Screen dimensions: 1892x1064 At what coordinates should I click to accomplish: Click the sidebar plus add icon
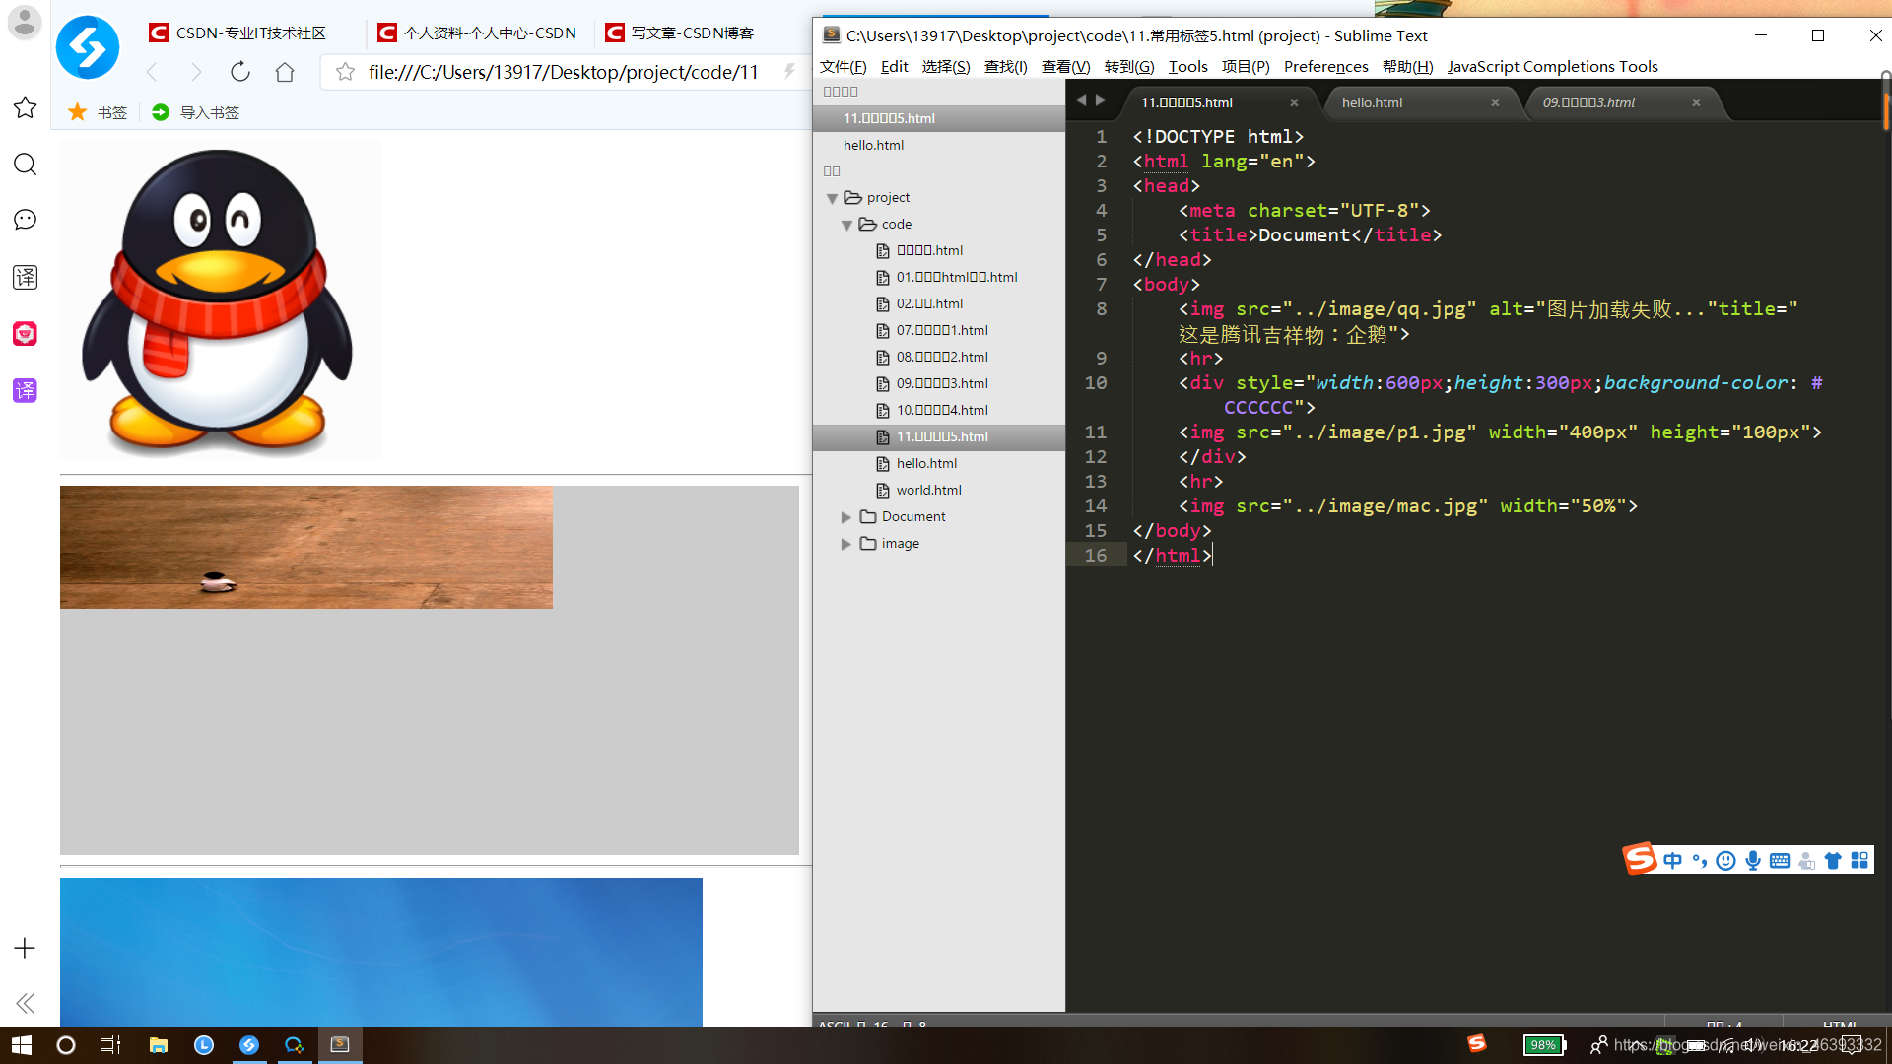click(x=26, y=948)
